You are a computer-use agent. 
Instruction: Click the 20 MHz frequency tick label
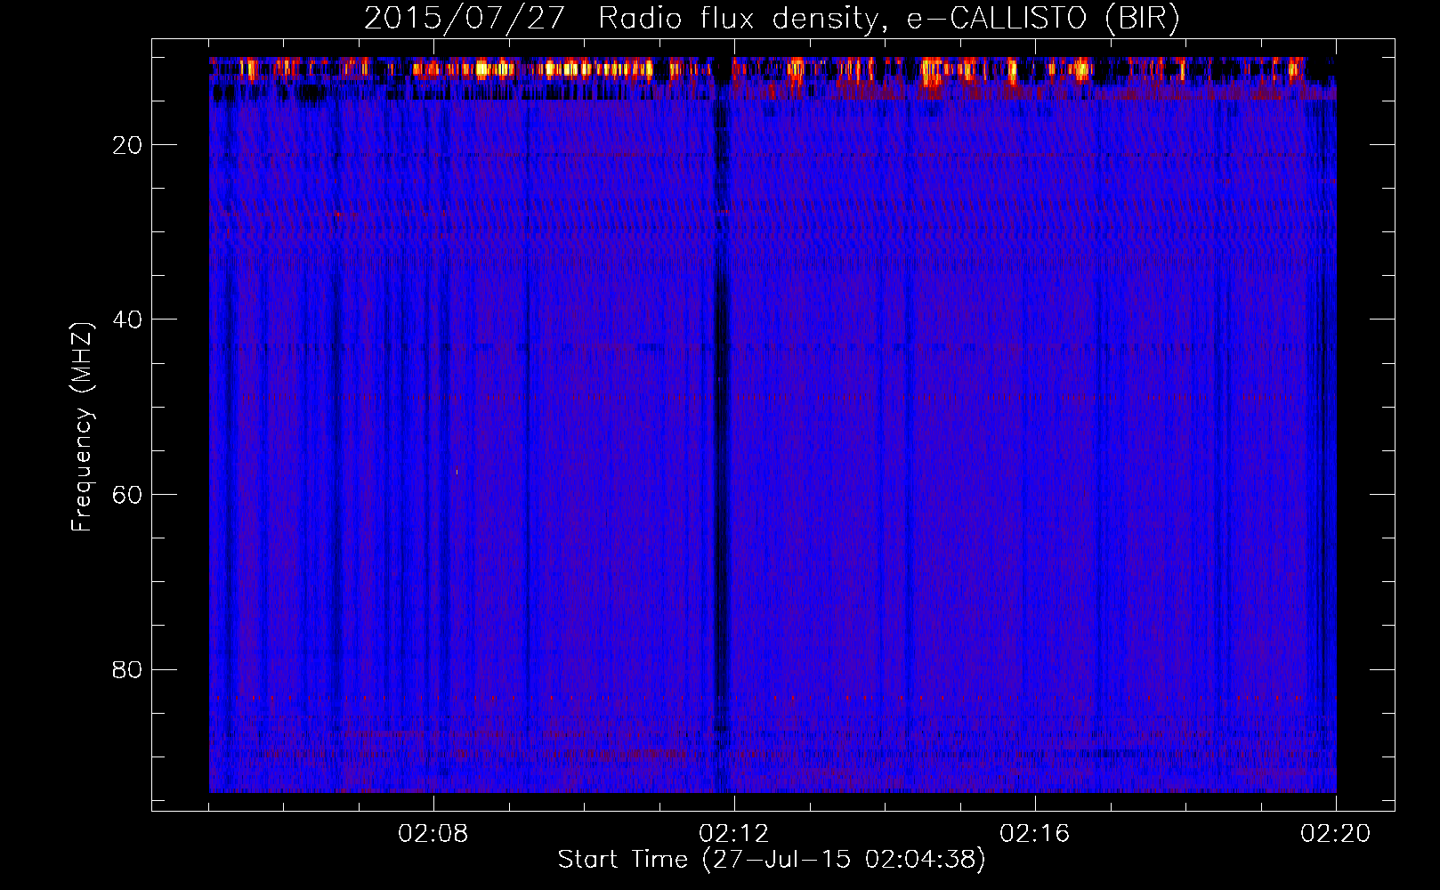127,145
